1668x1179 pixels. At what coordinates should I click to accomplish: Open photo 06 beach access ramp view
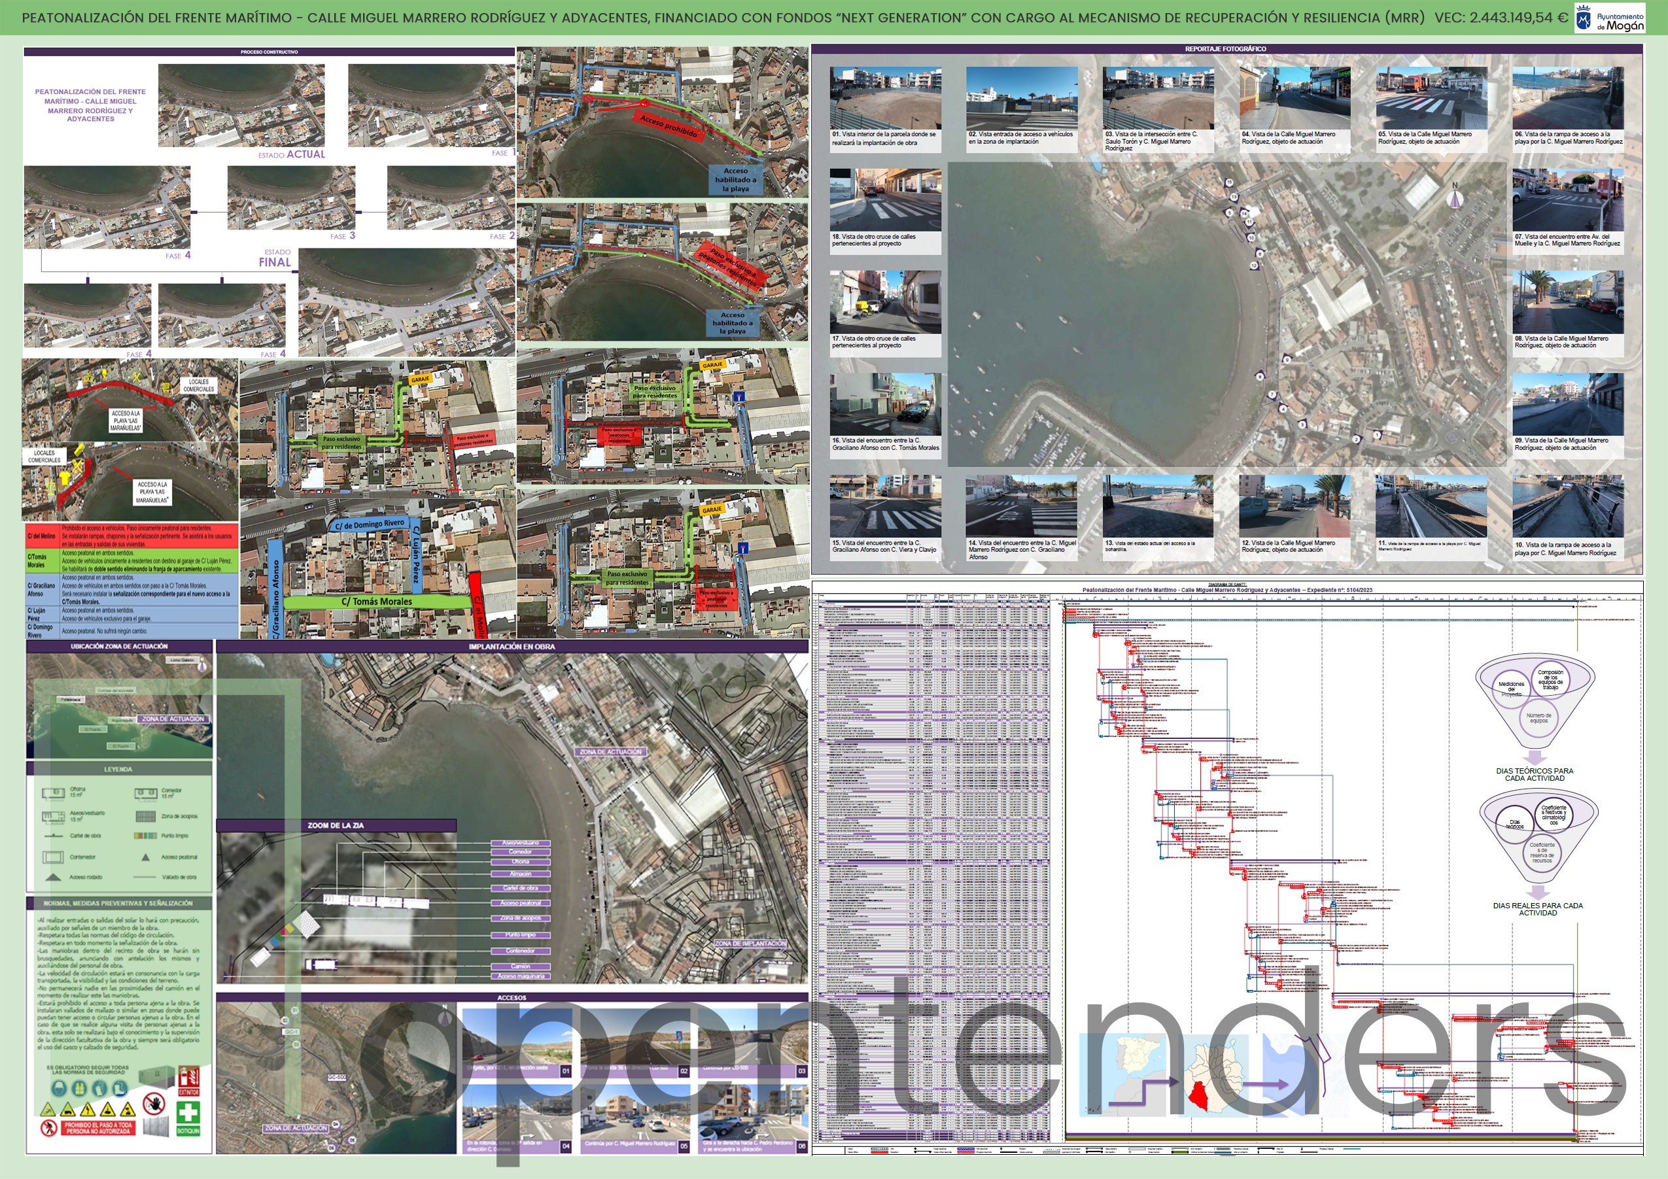(x=1568, y=98)
